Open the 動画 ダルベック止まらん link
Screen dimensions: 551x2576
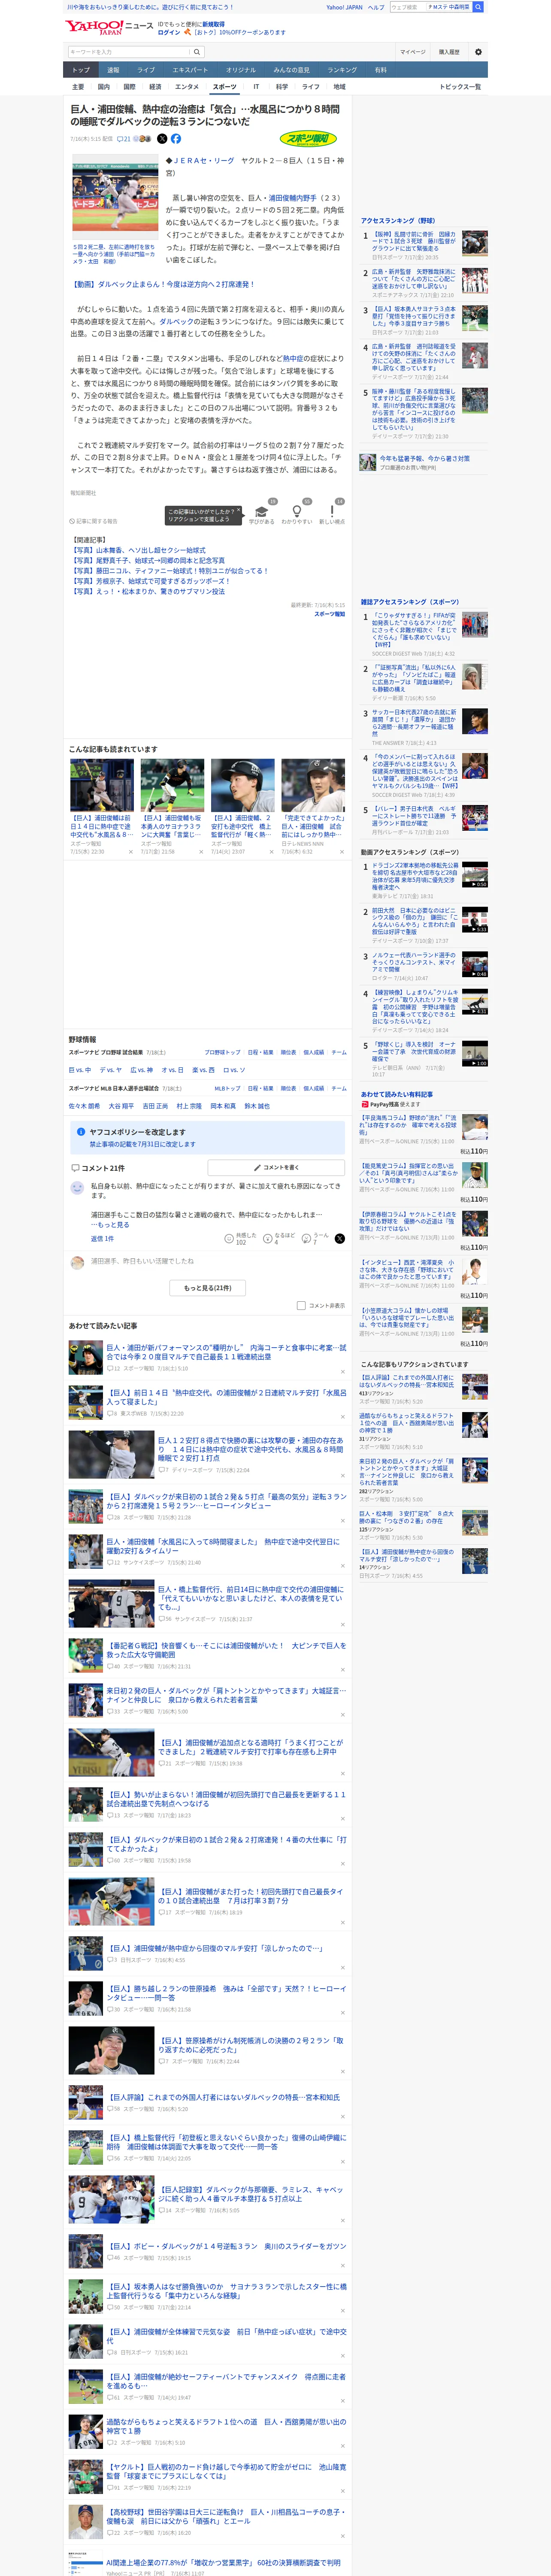coord(162,284)
